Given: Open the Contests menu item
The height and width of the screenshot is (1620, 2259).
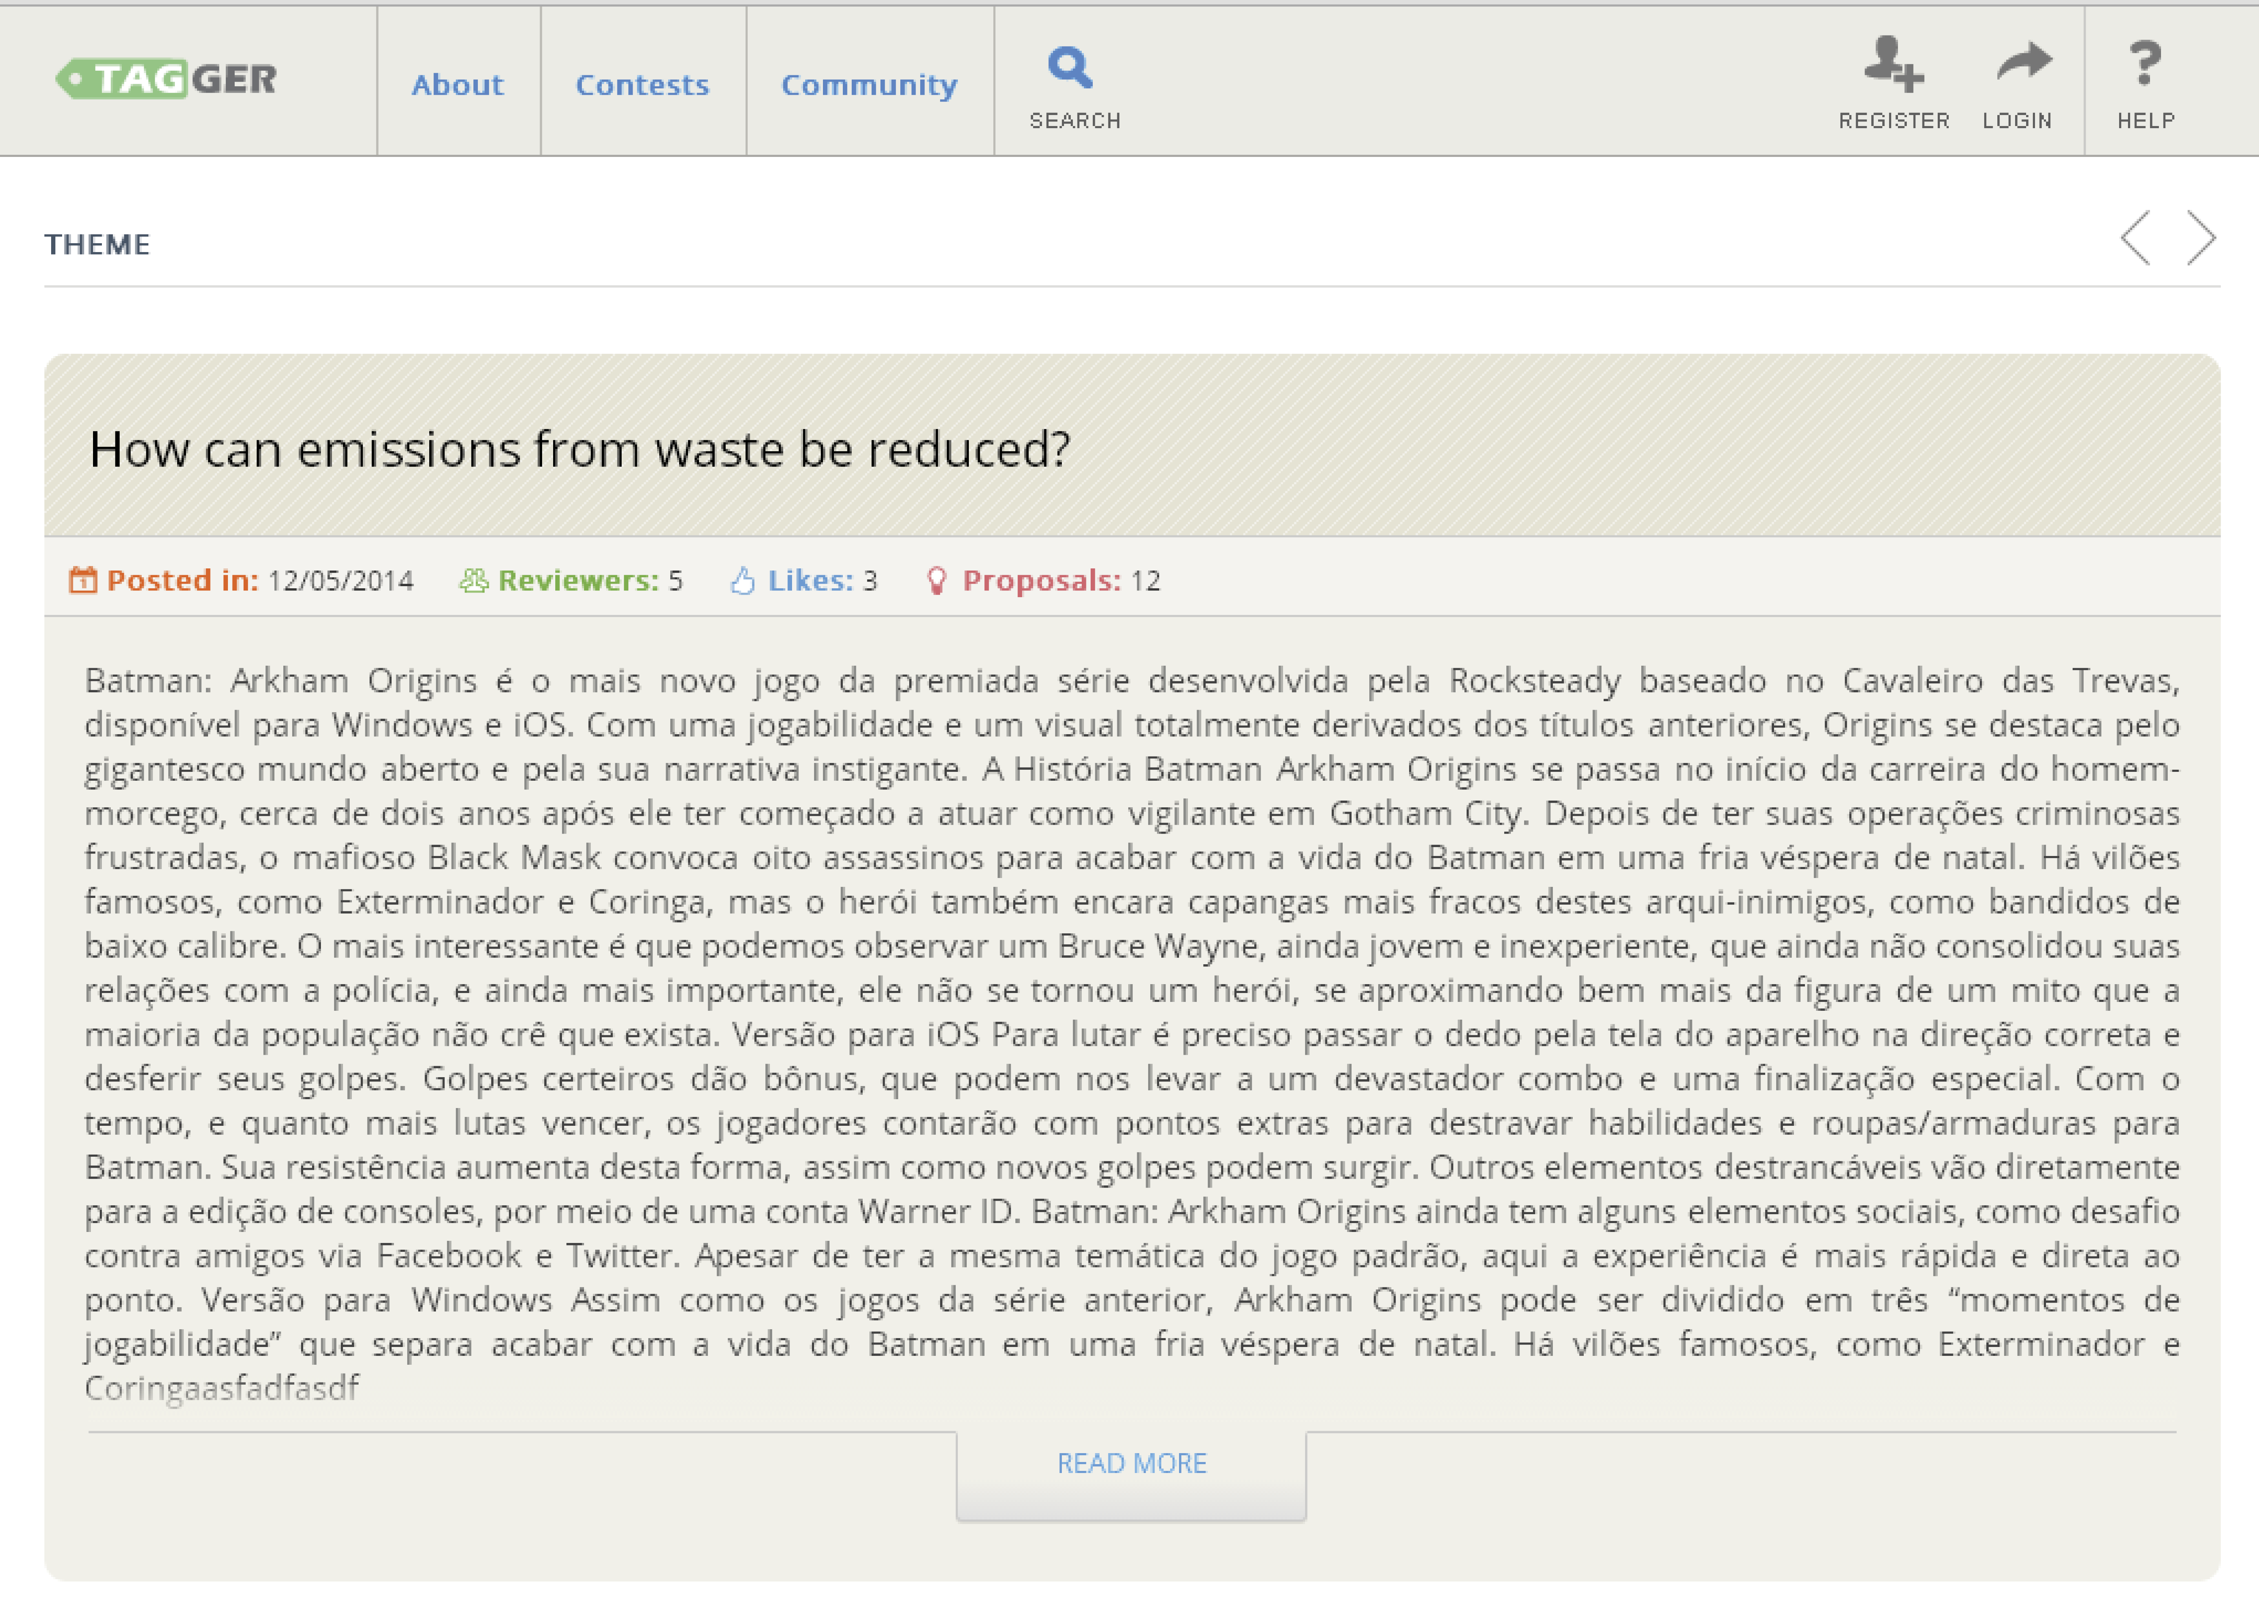Looking at the screenshot, I should point(643,85).
